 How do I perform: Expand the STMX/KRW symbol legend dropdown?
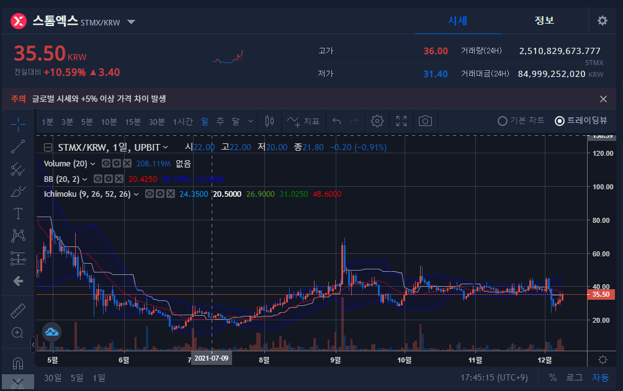point(165,148)
